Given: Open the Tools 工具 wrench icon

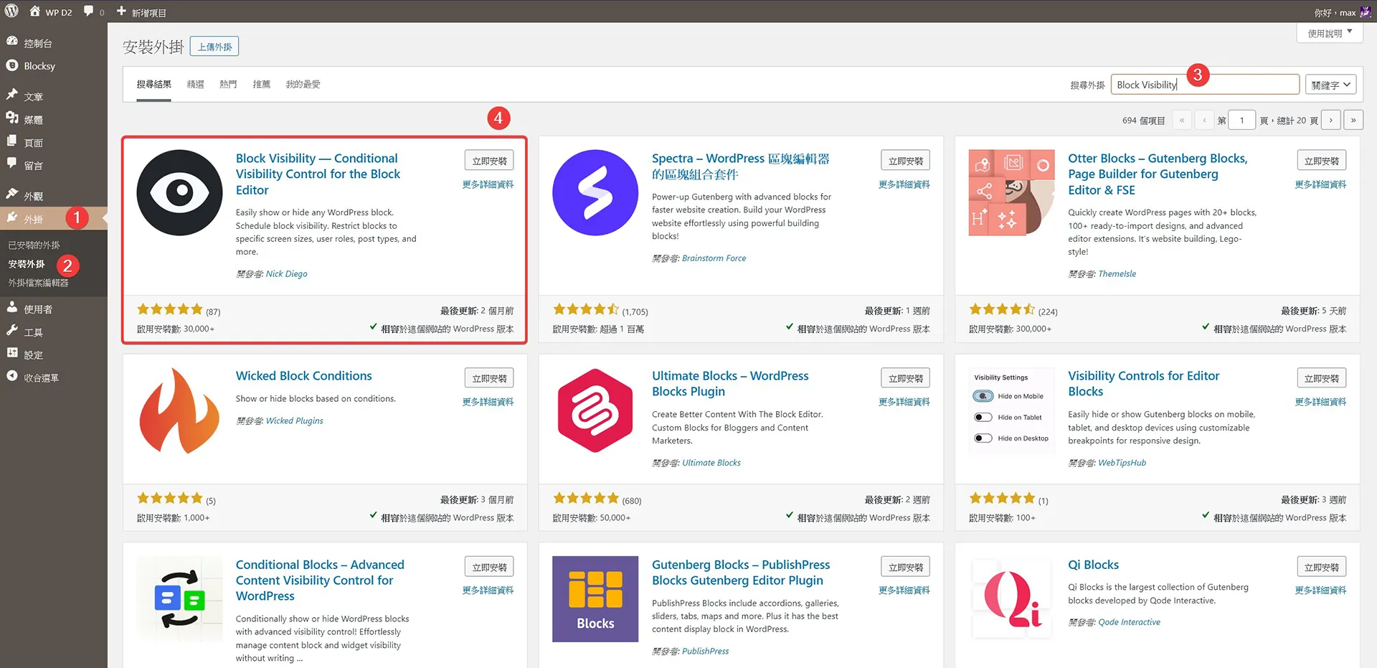Looking at the screenshot, I should coord(12,330).
